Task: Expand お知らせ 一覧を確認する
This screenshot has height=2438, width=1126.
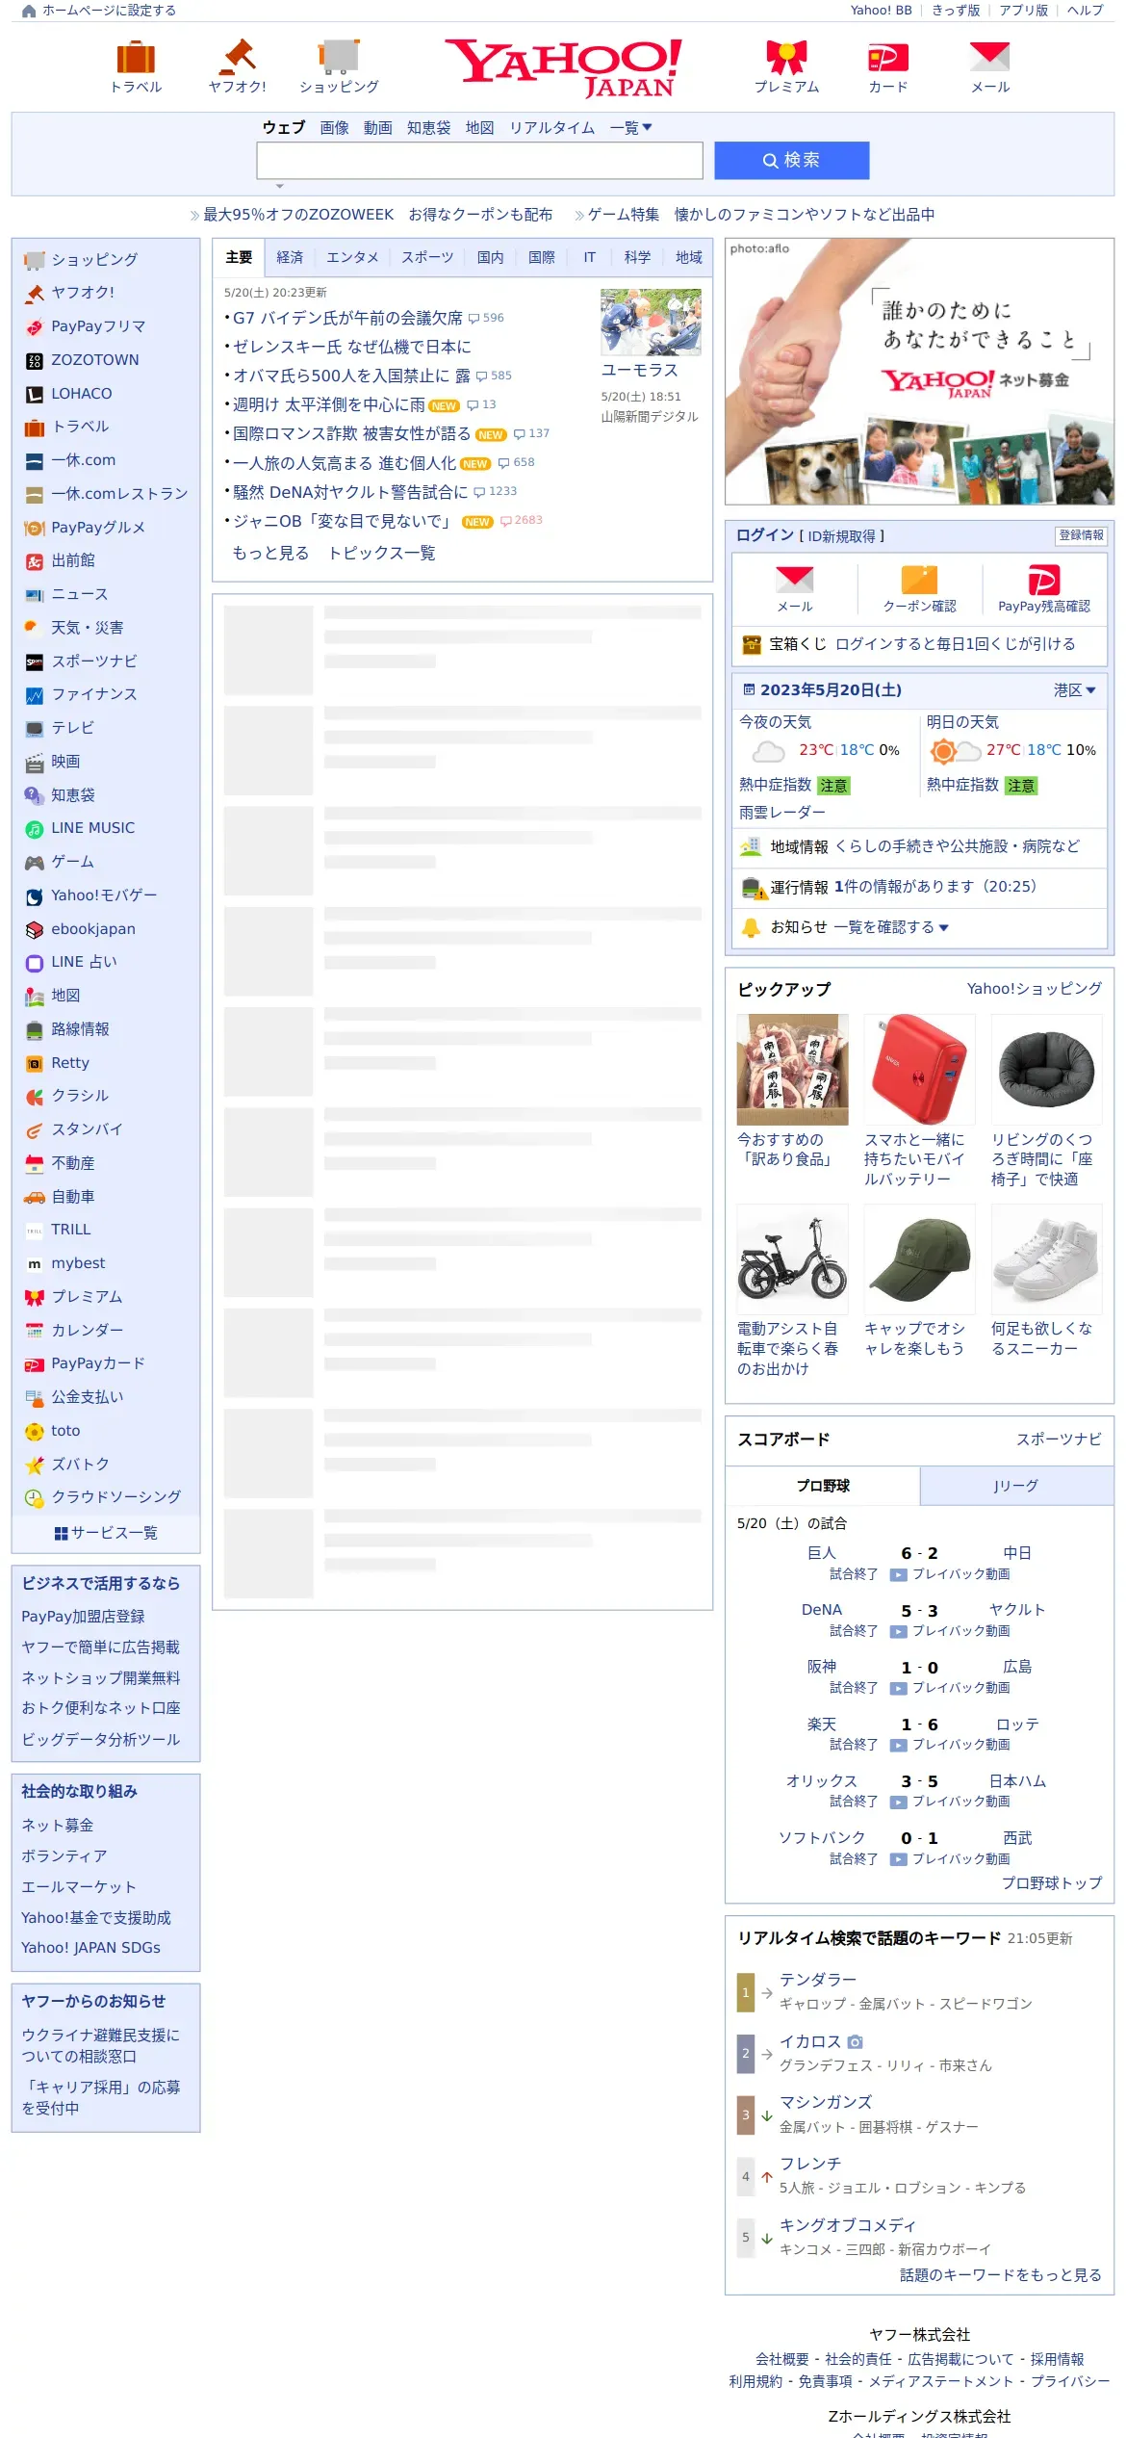Action: [x=891, y=927]
